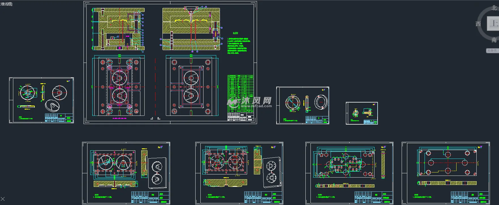499x205 pixels.
Task: Click the ViewCube north (北) direction
Action: click(494, 8)
